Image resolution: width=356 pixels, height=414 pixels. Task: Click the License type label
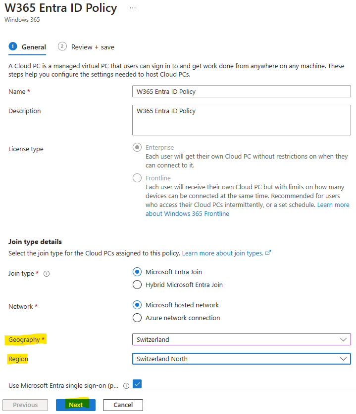(26, 149)
